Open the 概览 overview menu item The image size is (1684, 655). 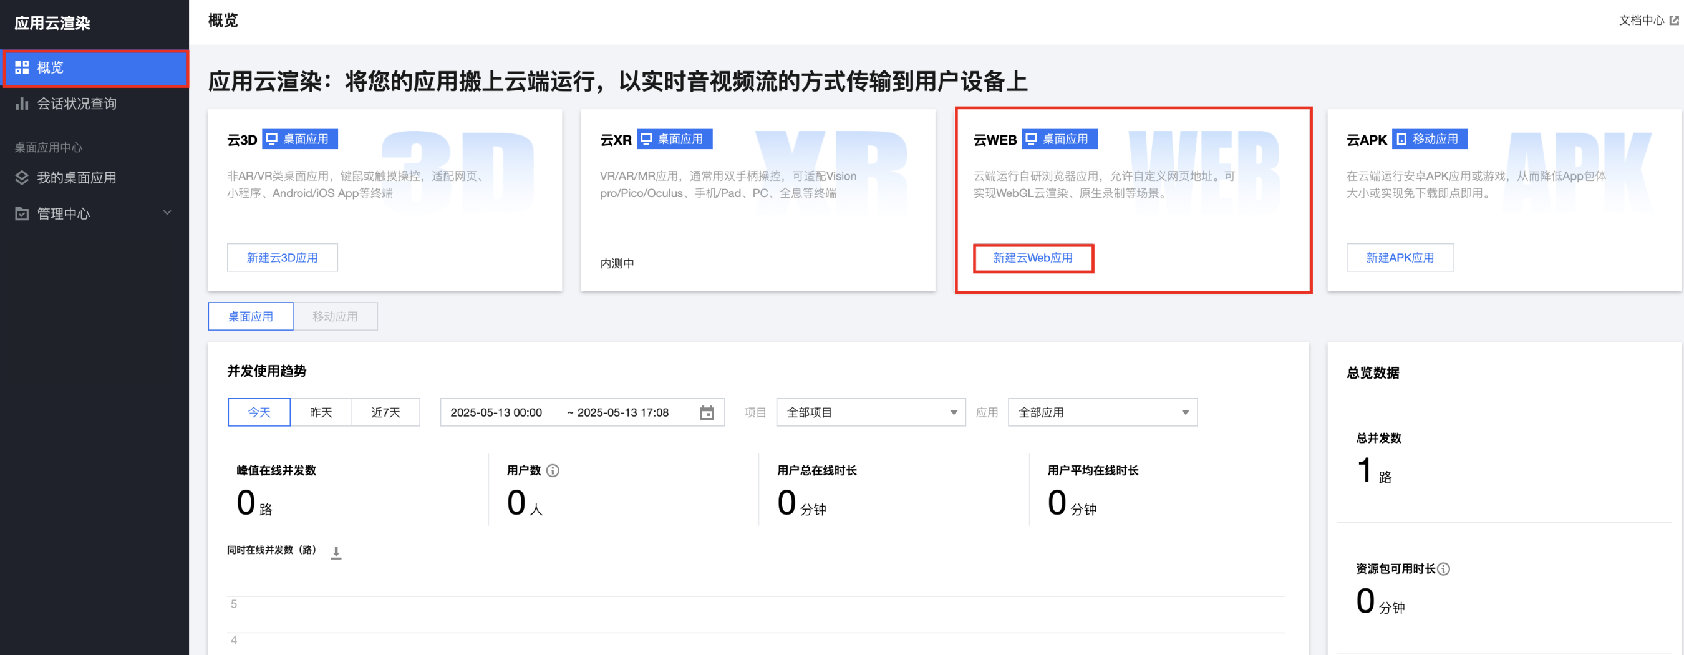(95, 67)
